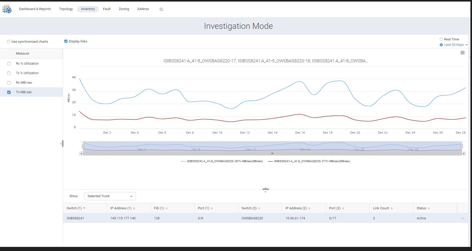The image size is (472, 251).
Task: Click the Switch (2) sort icon
Action: point(259,208)
